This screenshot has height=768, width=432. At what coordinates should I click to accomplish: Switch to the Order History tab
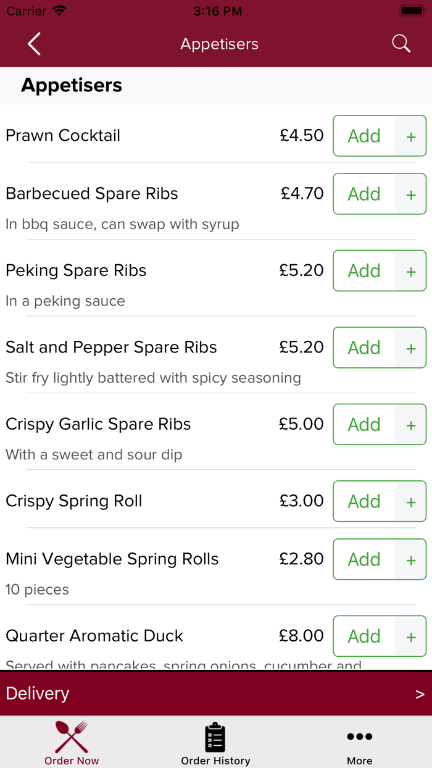pos(215,742)
